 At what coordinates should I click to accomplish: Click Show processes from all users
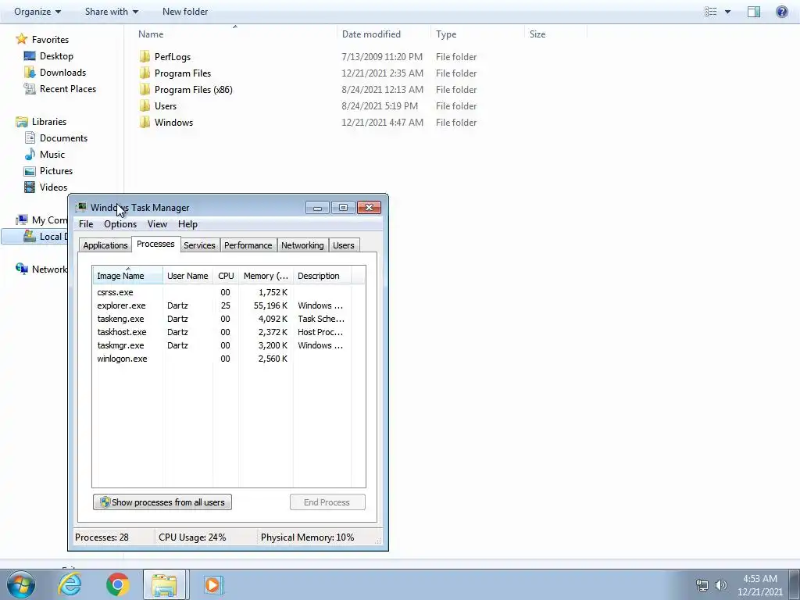coord(162,502)
